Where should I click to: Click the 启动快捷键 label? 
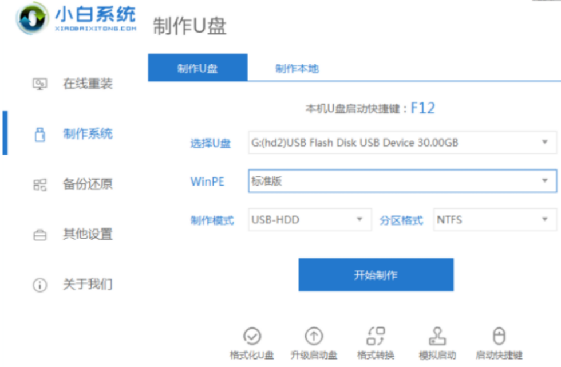(x=499, y=355)
